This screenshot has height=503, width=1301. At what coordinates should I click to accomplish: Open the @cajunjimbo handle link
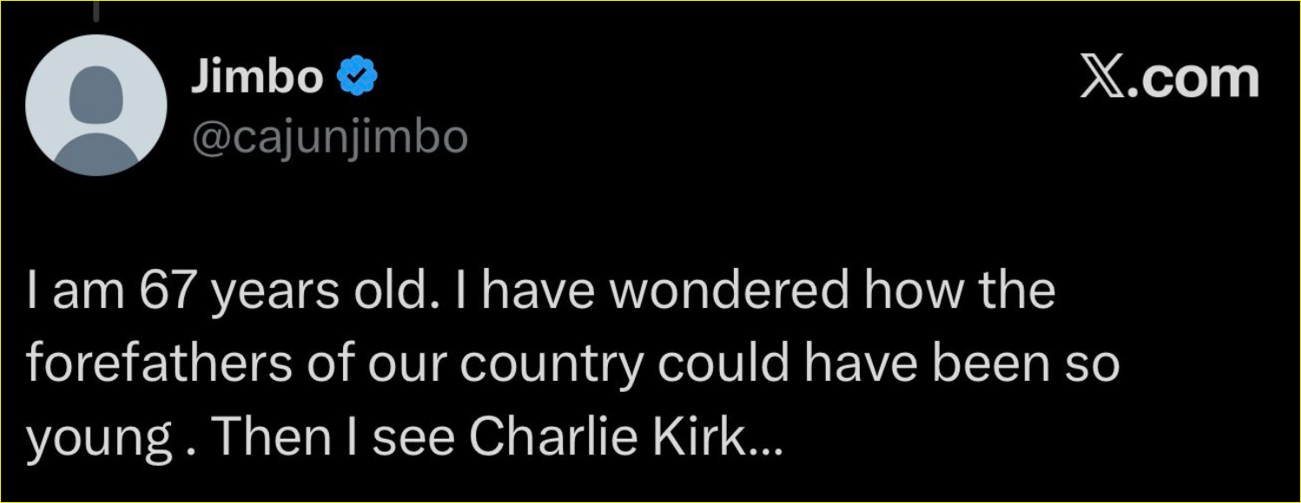coord(329,138)
